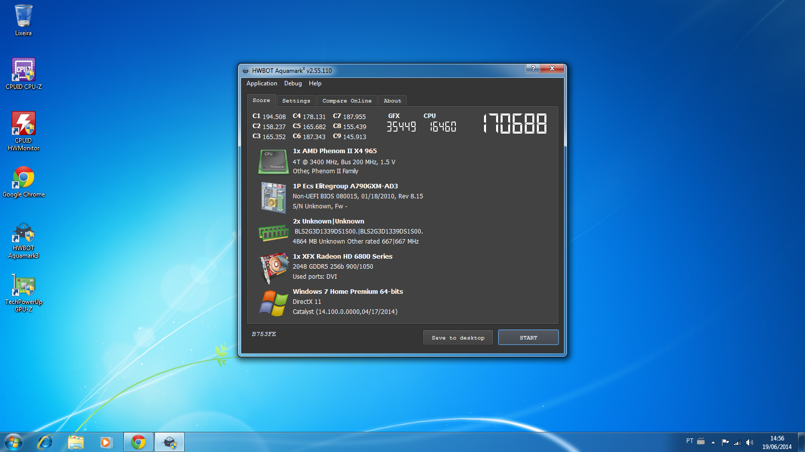Image resolution: width=805 pixels, height=452 pixels.
Task: Click the 1P Ecs Elitegroup A790GXM-AD3 heading
Action: (345, 186)
